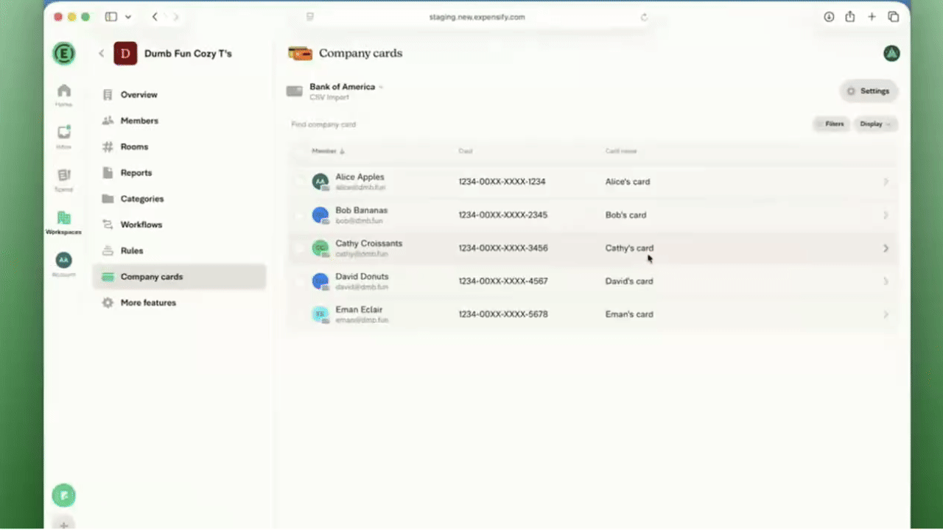Click the Expensify logo in the sidebar
Image resolution: width=943 pixels, height=530 pixels.
(x=64, y=54)
